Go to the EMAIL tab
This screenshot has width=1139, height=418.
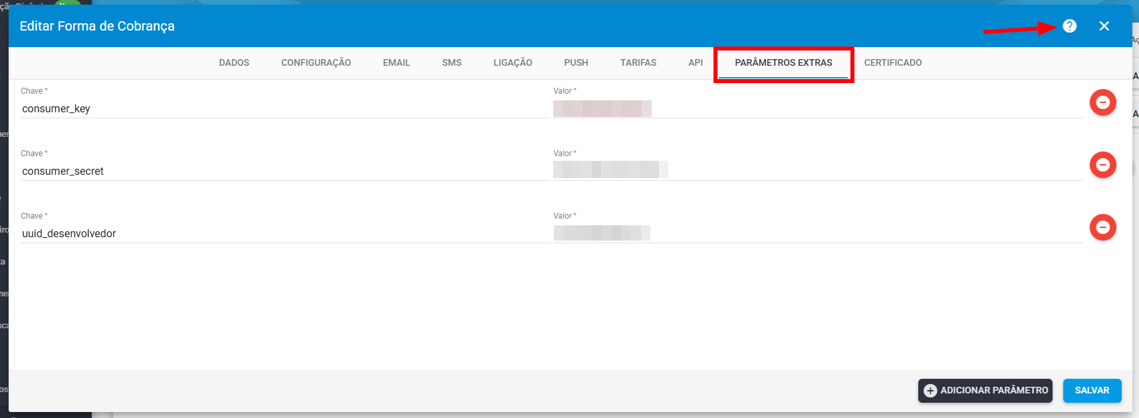[396, 62]
